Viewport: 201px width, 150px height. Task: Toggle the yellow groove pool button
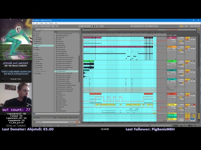tap(33, 122)
